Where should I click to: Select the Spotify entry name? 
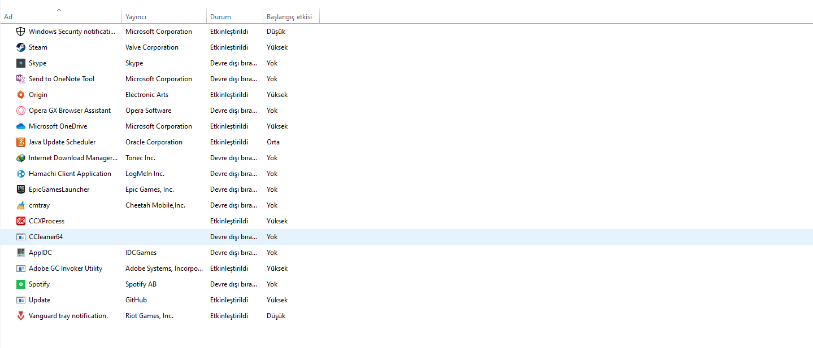pos(39,284)
